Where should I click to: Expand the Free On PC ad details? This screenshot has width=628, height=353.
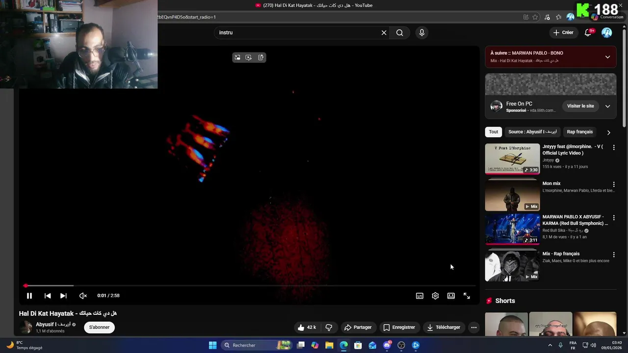607,106
